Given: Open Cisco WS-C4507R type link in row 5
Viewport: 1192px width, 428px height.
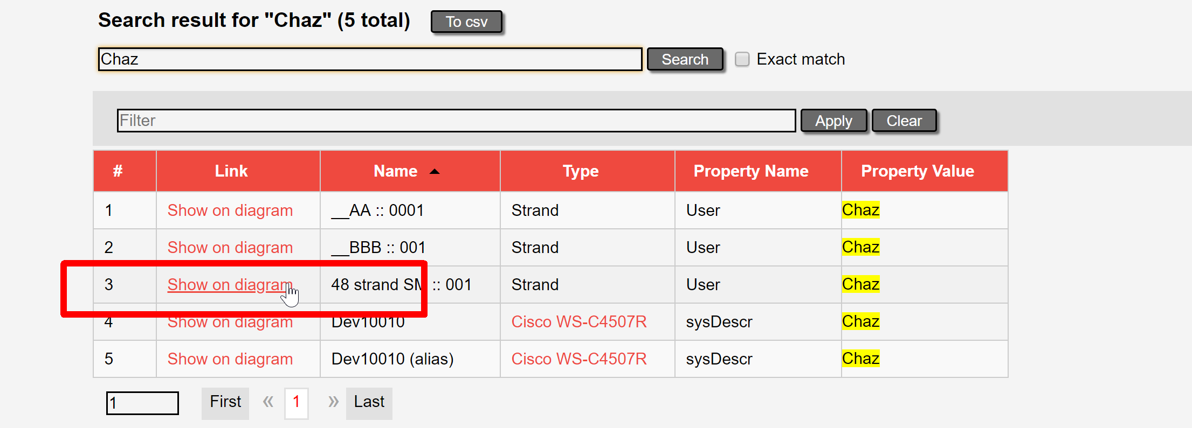Looking at the screenshot, I should click(x=578, y=359).
